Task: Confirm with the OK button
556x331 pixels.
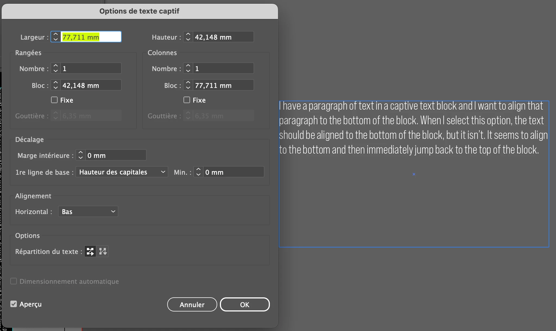Action: [245, 304]
